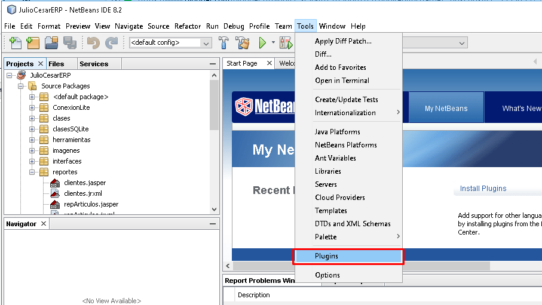Click the Open Project toolbar icon
The image size is (542, 305).
(51, 43)
